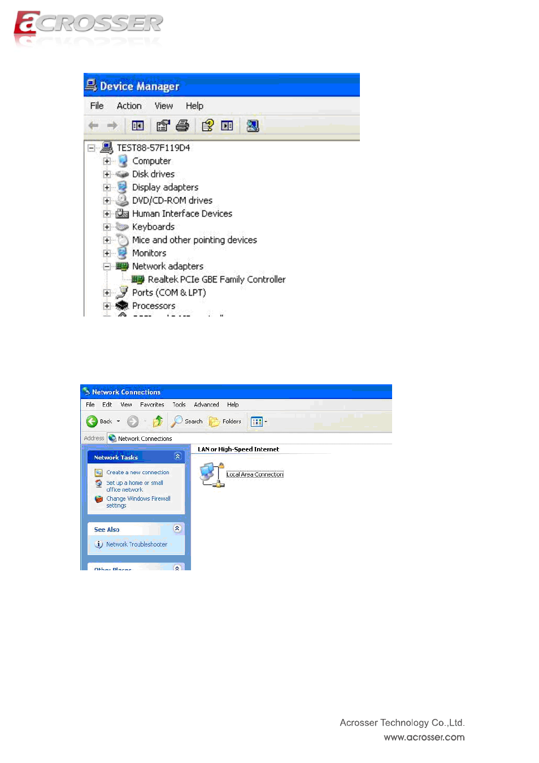539x763 pixels.
Task: Open Tools menu in Network Connections
Action: [179, 405]
